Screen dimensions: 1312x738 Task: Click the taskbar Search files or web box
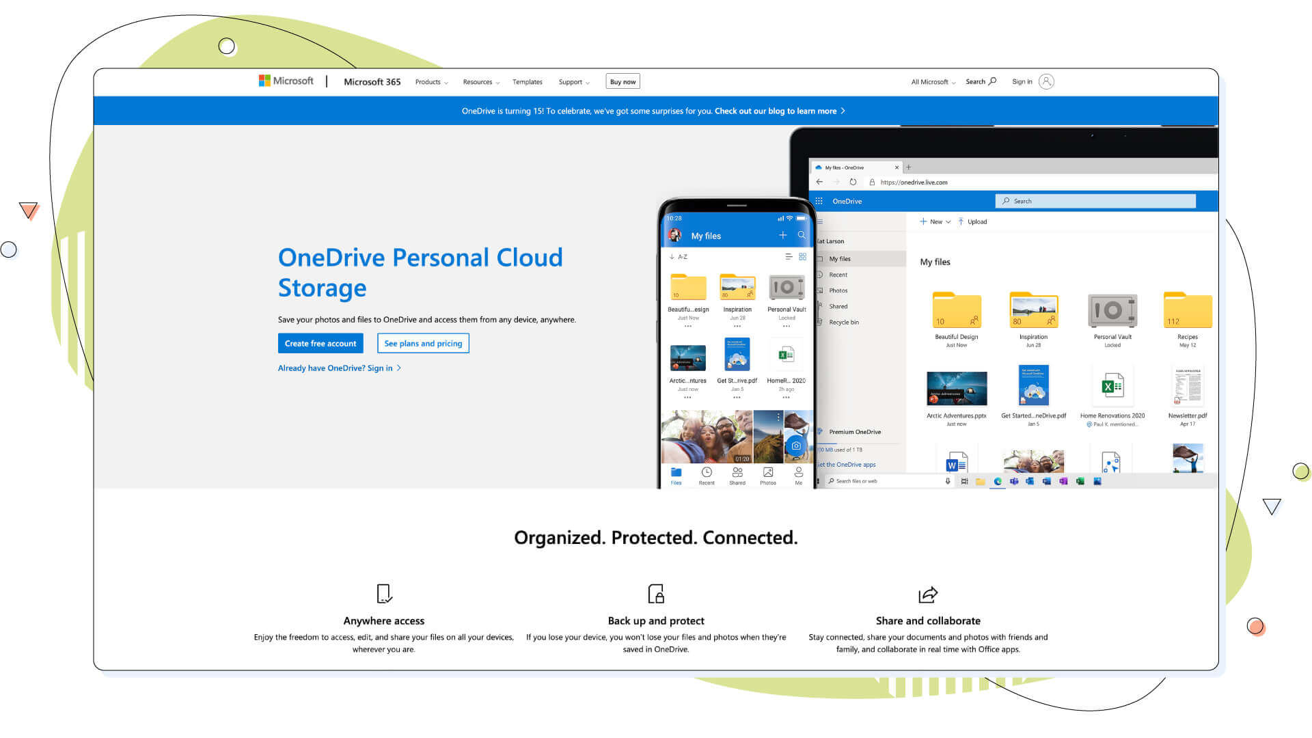point(888,481)
